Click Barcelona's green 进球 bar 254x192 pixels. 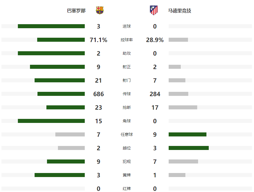tap(51, 26)
